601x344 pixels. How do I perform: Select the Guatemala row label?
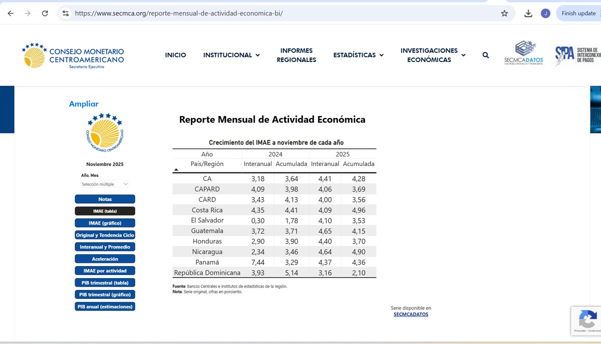207,231
